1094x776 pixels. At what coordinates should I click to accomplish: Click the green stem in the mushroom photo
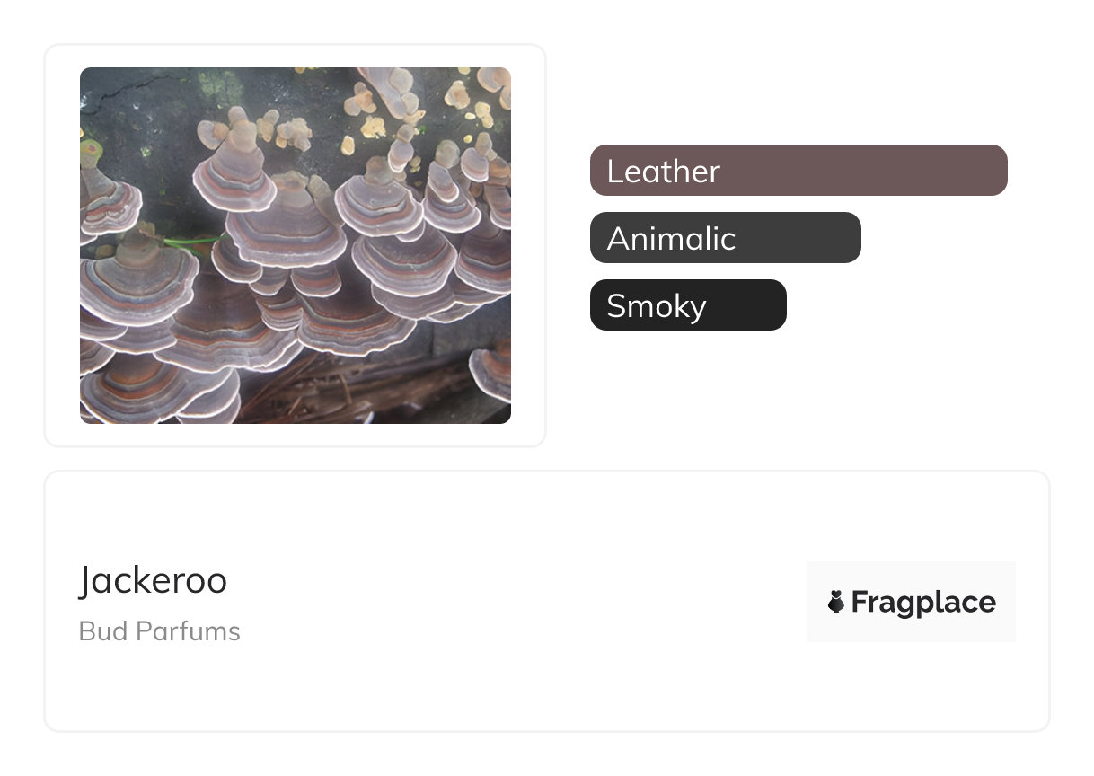click(x=193, y=240)
